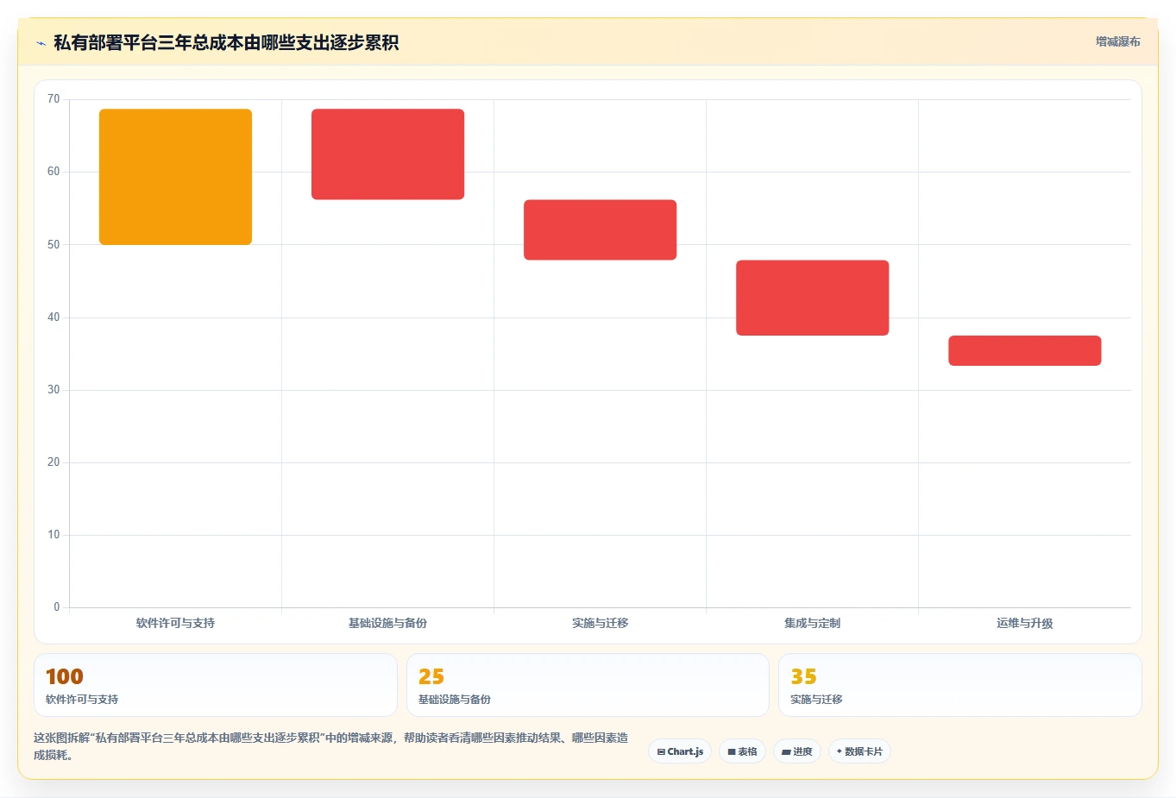Open the data card showing 100

[x=215, y=685]
